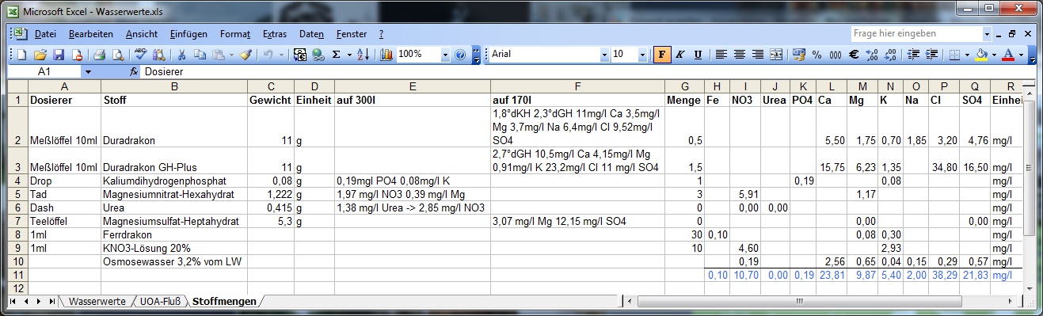The height and width of the screenshot is (316, 1043).
Task: Click the Merge and Center icon
Action: [776, 55]
